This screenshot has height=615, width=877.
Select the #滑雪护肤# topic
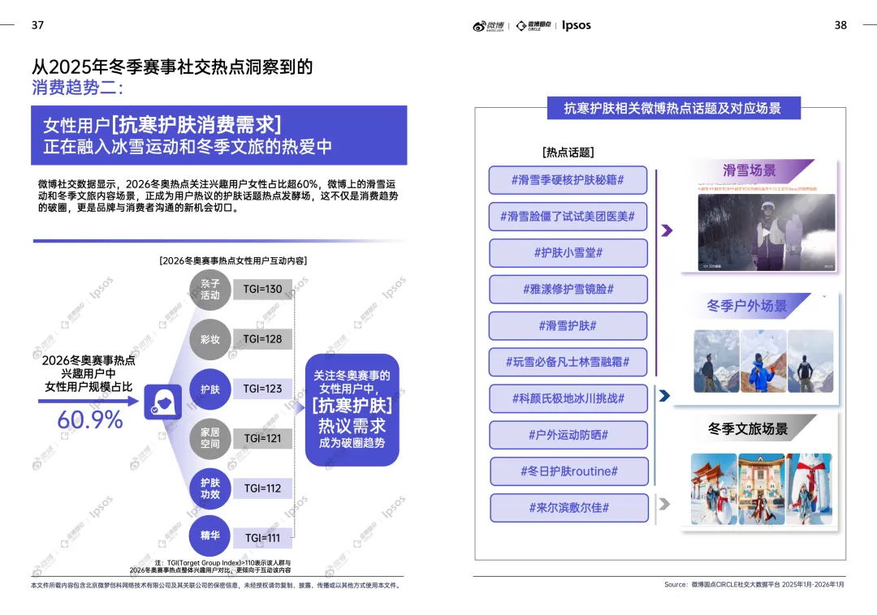click(x=568, y=325)
